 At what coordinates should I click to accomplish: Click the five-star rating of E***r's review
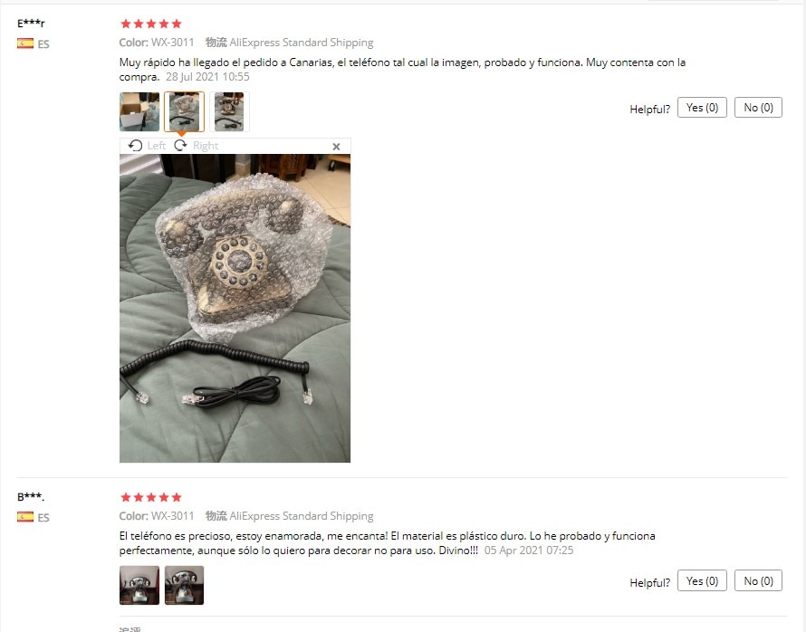click(x=151, y=24)
